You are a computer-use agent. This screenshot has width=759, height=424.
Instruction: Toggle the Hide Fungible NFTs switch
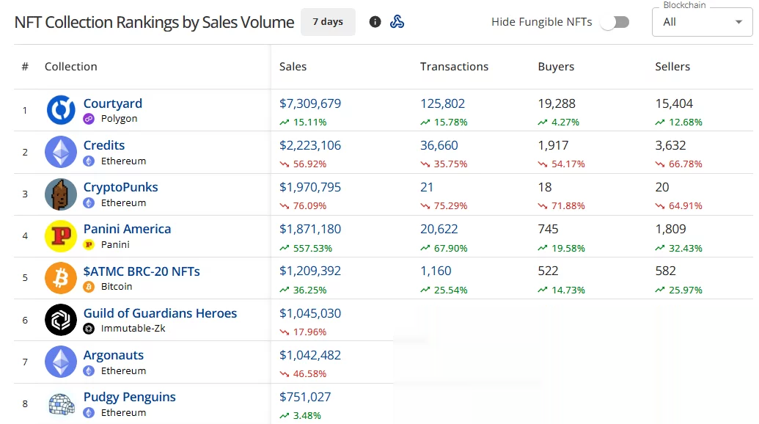click(615, 22)
